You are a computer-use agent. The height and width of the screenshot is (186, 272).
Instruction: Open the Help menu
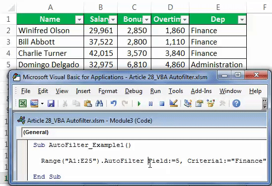pyautogui.click(x=255, y=91)
